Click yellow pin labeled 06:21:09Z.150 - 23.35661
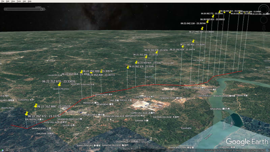 pos(202,28)
